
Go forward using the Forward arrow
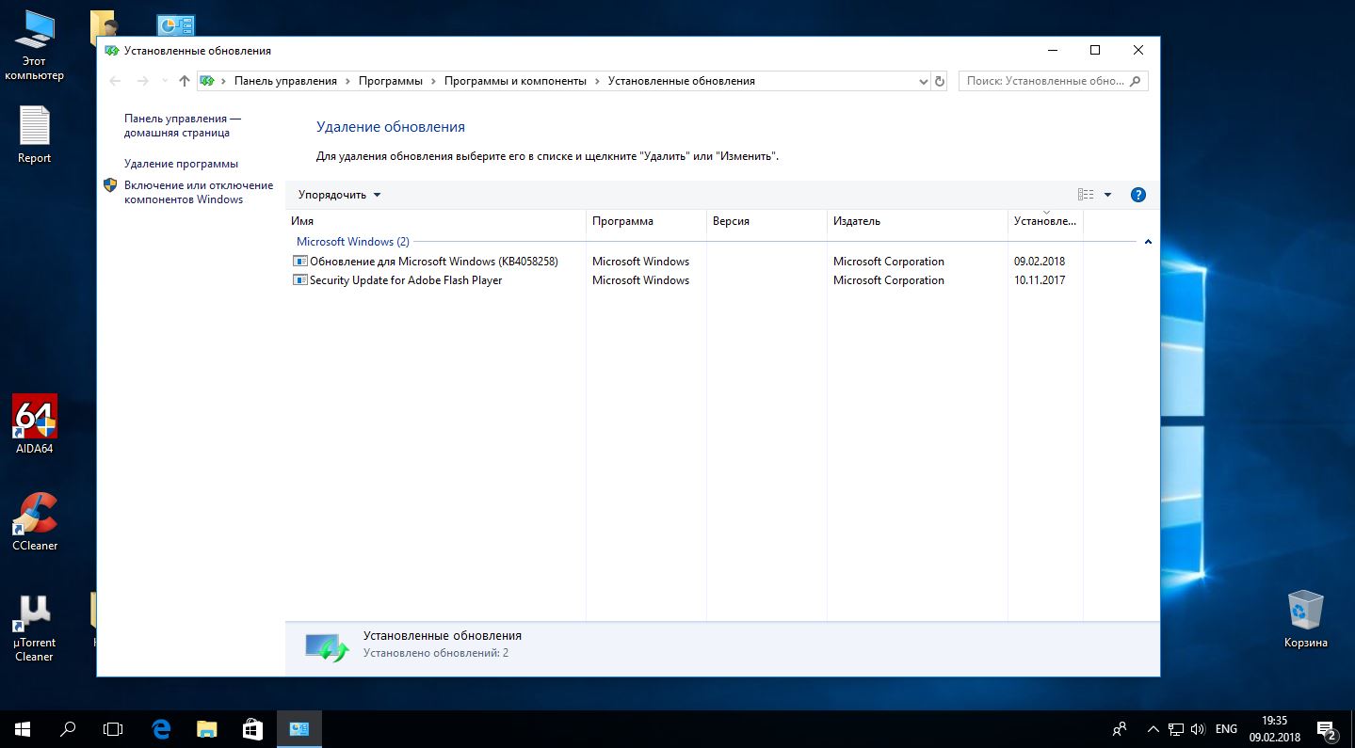tap(143, 81)
